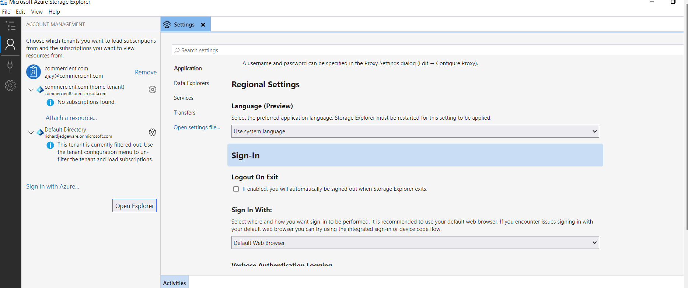Viewport: 688px width, 288px height.
Task: Click the commercient.com tenant Azure icon
Action: 40,89
